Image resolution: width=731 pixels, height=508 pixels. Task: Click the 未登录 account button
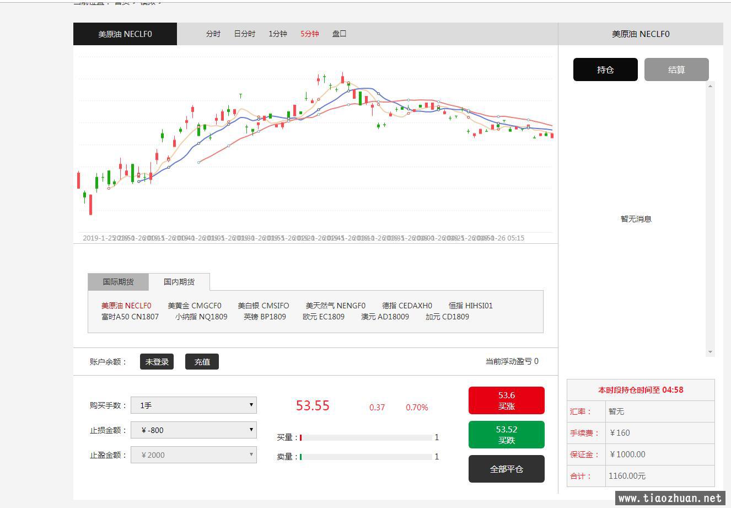tap(157, 362)
